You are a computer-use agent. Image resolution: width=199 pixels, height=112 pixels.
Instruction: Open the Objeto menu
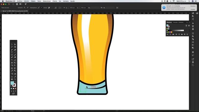click(x=33, y=1)
